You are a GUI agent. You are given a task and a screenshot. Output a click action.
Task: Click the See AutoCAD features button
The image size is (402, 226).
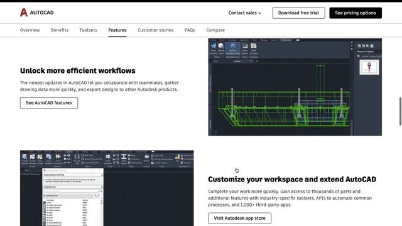49,103
